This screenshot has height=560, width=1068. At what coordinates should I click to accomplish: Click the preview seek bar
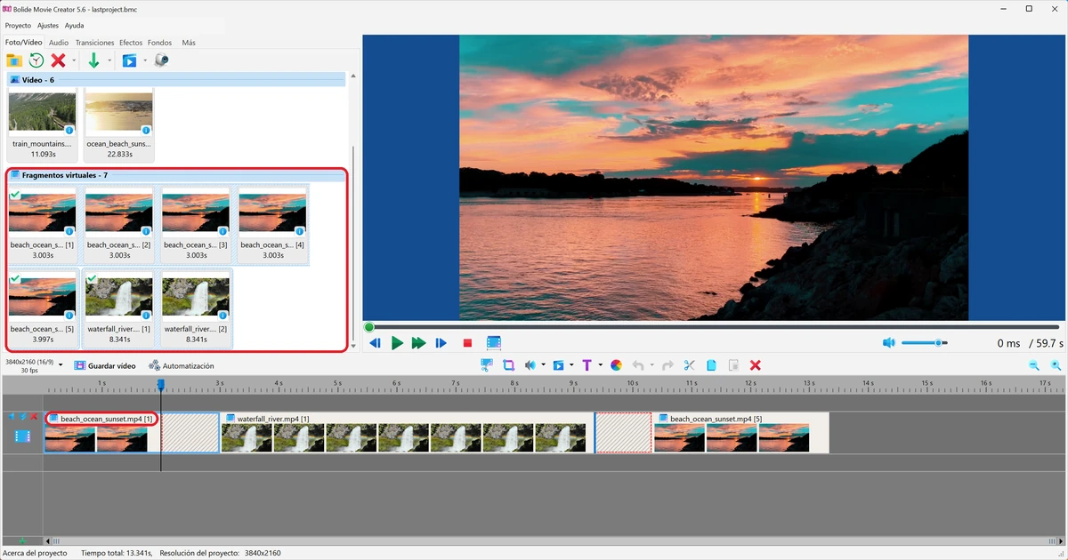point(712,327)
